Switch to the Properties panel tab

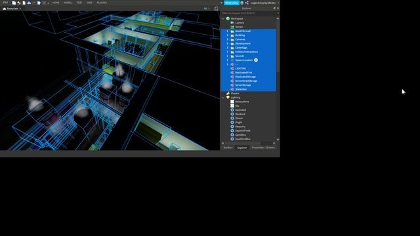[x=263, y=147]
